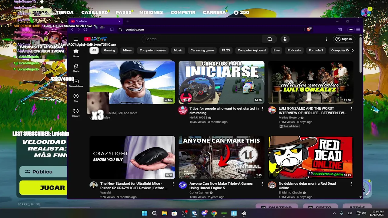Select the 'Music' filter chip
Screen dimensions: 388x218
[x=178, y=50]
